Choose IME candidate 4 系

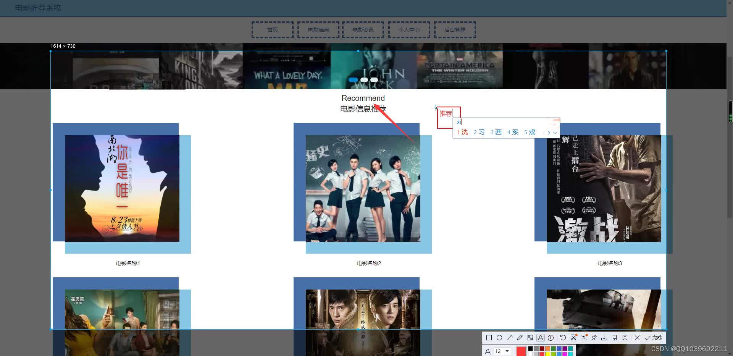(x=513, y=132)
